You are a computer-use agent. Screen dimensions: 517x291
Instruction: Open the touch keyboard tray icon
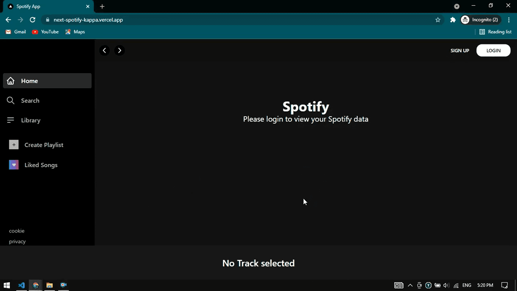point(399,285)
